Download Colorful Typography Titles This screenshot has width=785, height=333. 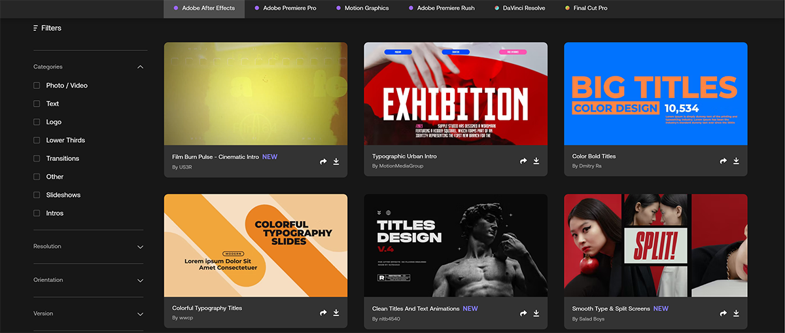(x=336, y=313)
